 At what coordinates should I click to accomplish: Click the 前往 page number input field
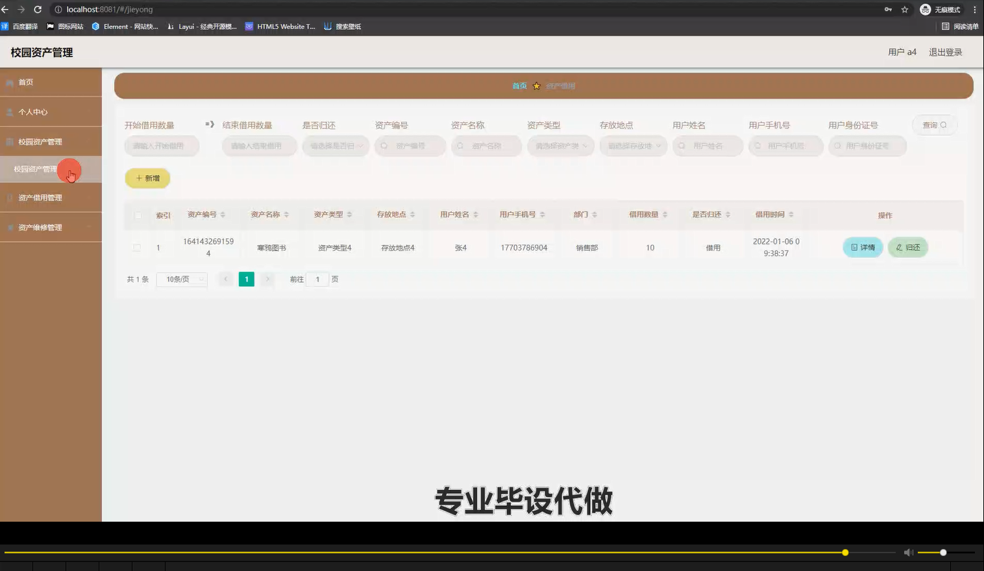pos(317,279)
